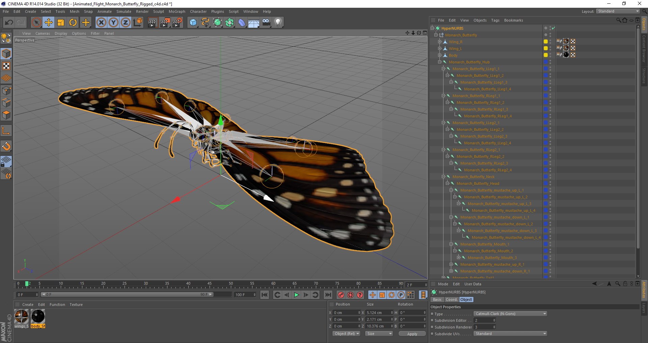
Task: Open the Camera object icon
Action: pyautogui.click(x=266, y=23)
